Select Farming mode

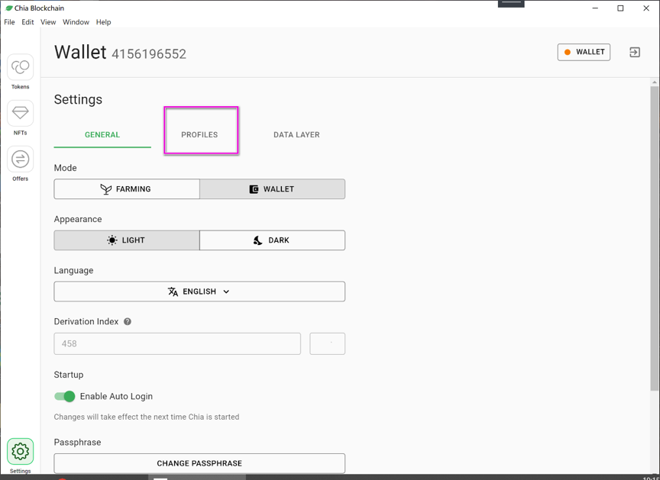pos(127,189)
